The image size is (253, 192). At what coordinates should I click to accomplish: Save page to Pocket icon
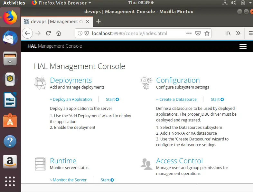click(198, 33)
